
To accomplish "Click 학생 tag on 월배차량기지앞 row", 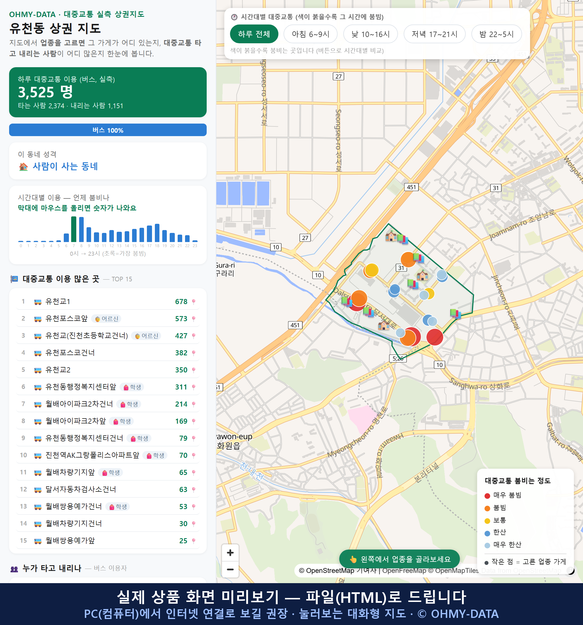I will point(111,472).
